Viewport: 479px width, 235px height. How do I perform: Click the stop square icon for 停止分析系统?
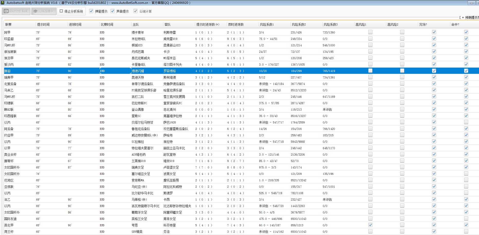(61, 11)
